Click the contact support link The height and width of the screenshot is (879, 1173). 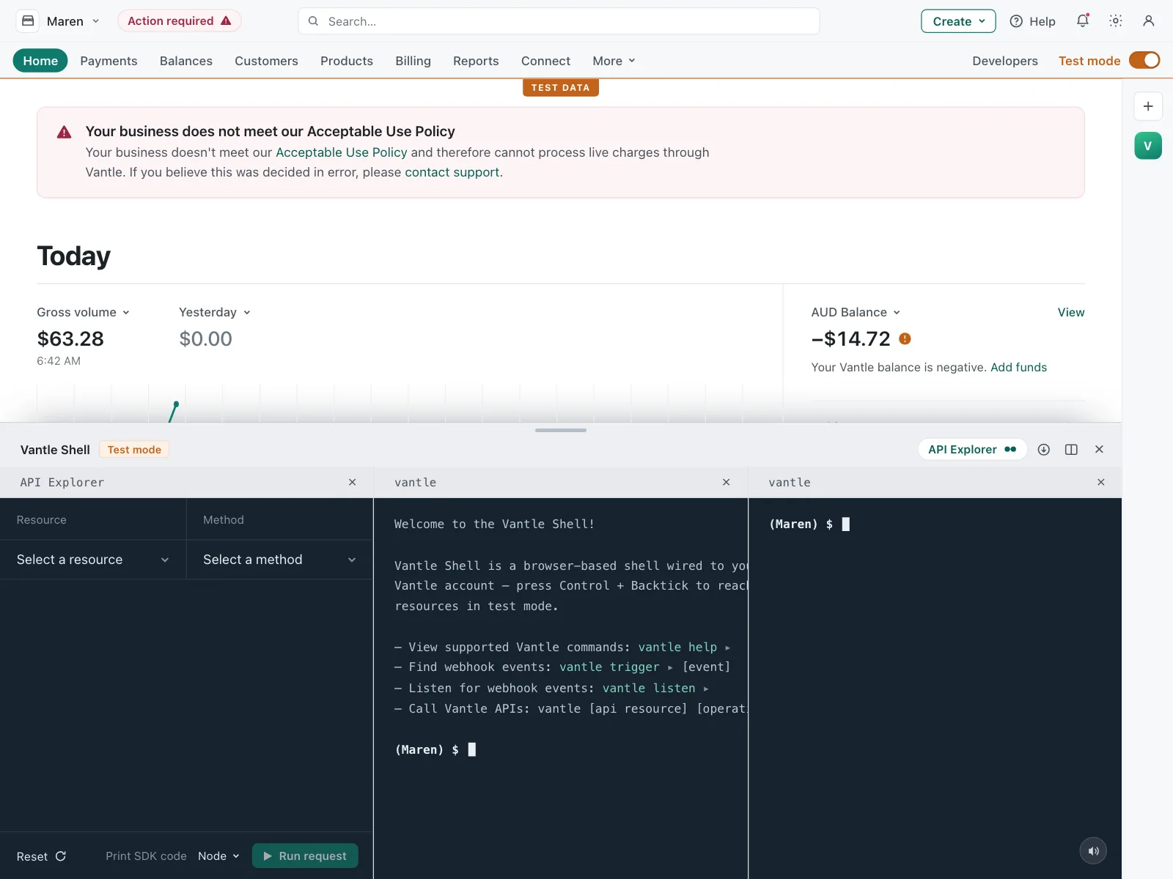coord(452,172)
